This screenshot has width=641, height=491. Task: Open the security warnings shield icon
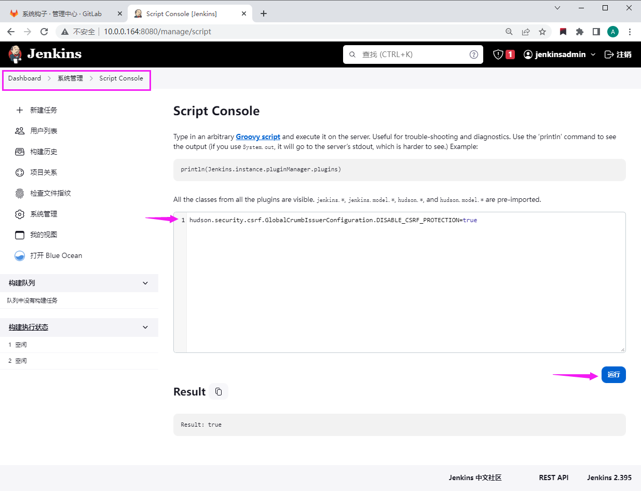(x=498, y=54)
